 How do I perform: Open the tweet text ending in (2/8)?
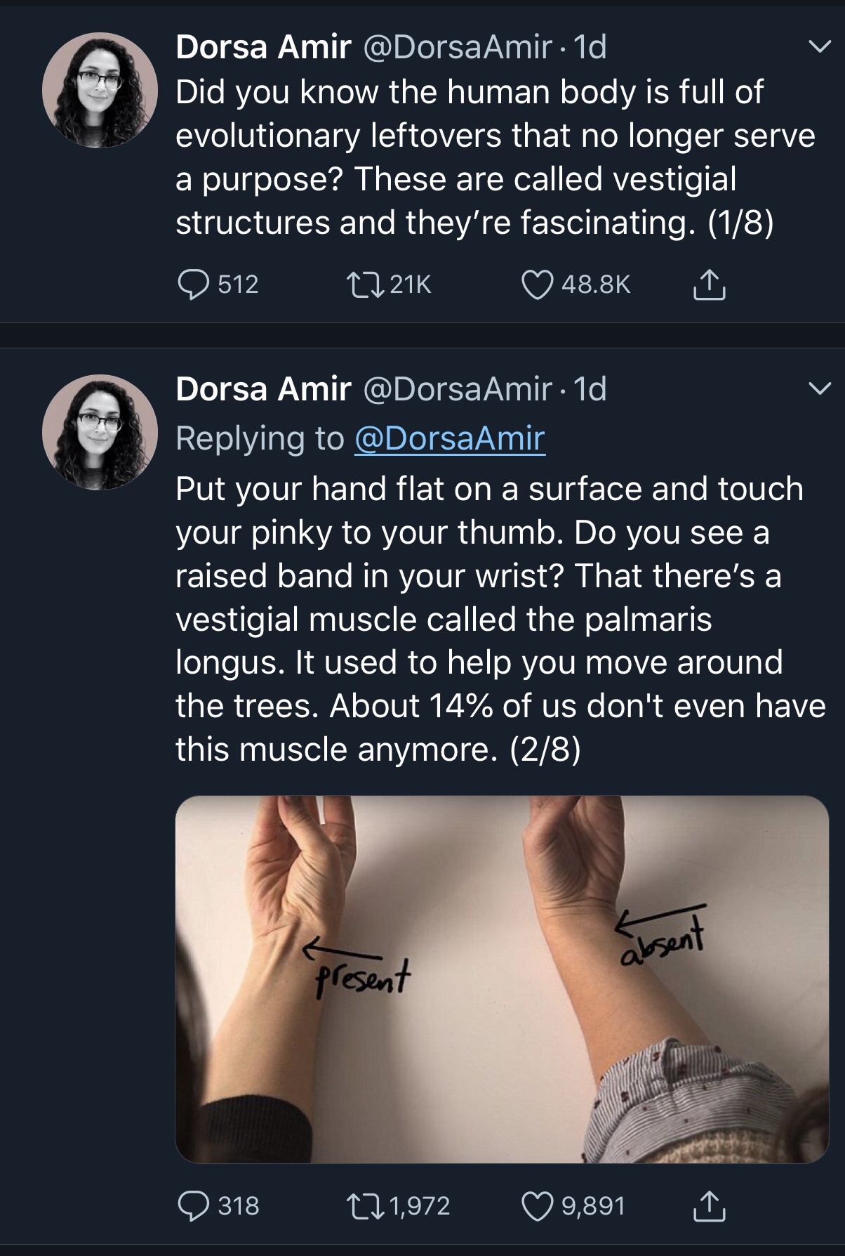[491, 618]
